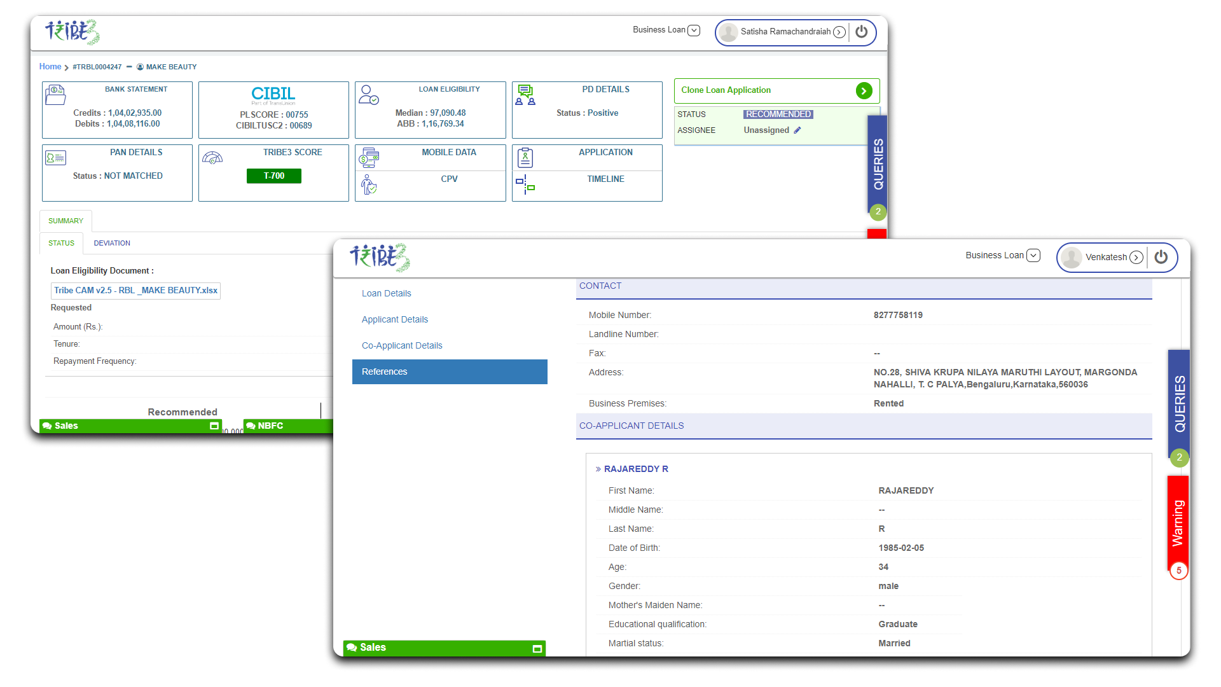
Task: Open the Bank Statement card icon
Action: (55, 95)
